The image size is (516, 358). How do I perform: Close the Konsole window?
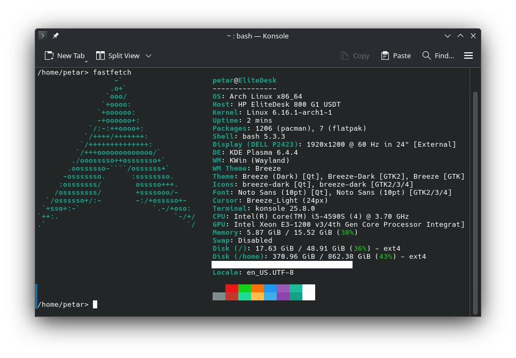coord(473,36)
